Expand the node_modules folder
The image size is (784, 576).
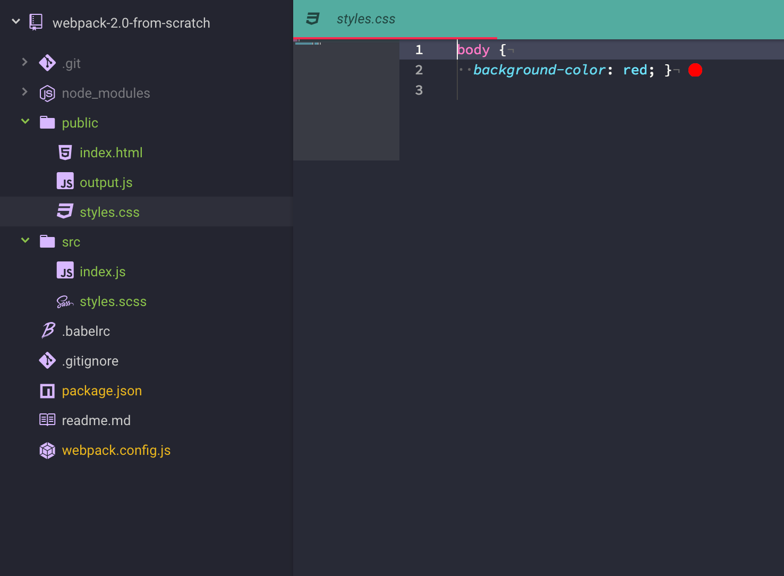tap(24, 92)
